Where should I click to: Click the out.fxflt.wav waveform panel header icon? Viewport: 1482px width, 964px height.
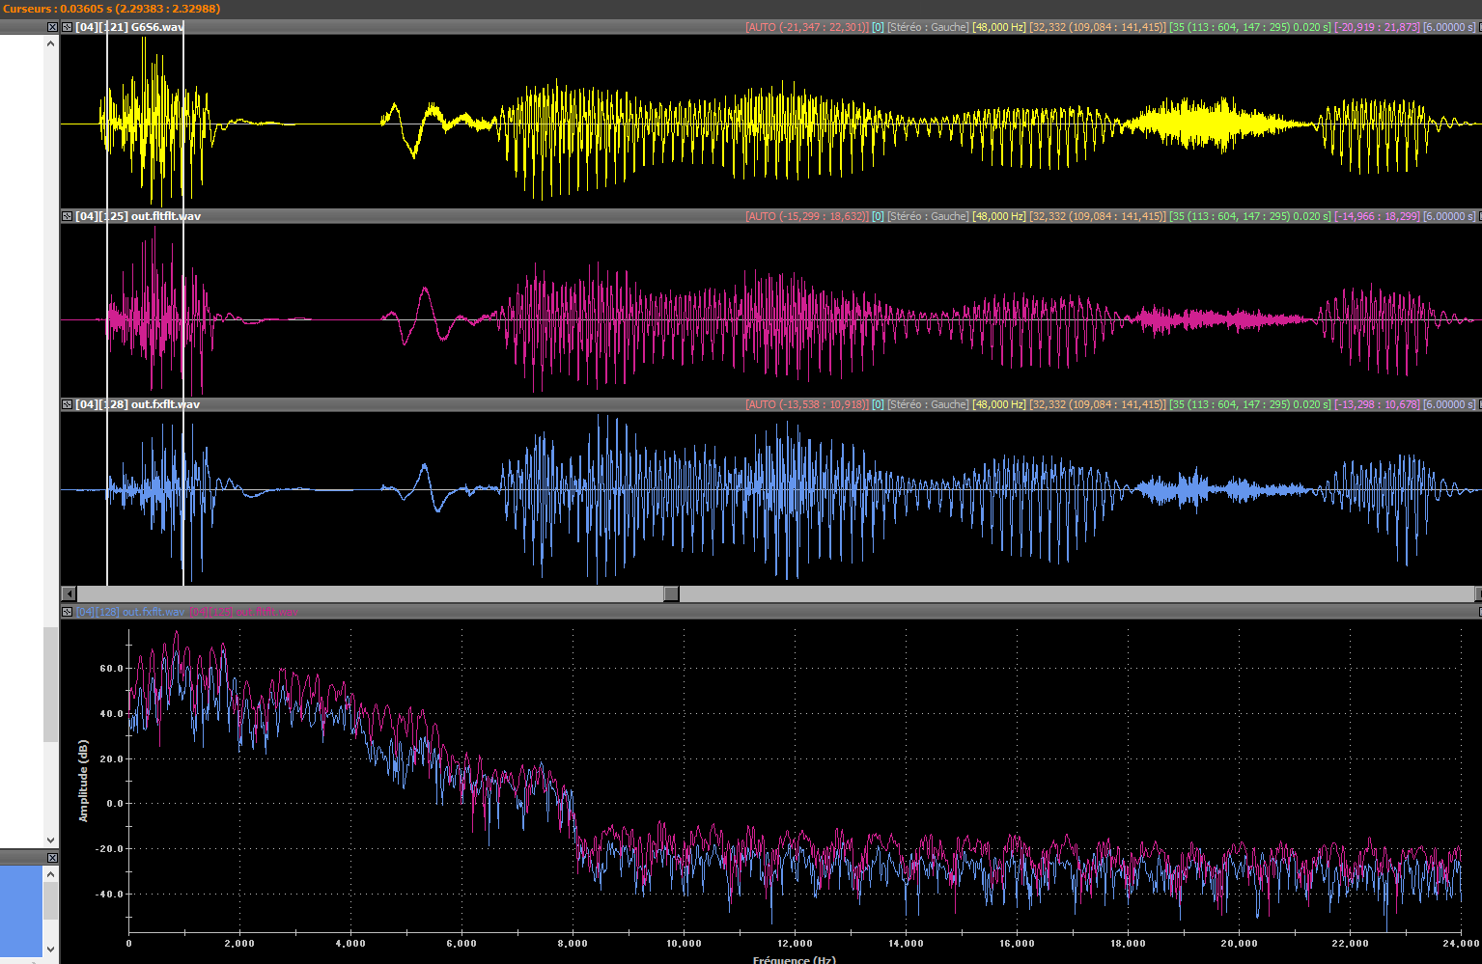(67, 404)
